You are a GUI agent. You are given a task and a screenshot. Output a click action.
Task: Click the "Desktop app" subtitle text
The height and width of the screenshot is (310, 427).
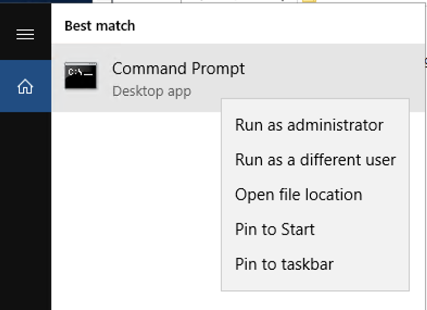pos(152,91)
